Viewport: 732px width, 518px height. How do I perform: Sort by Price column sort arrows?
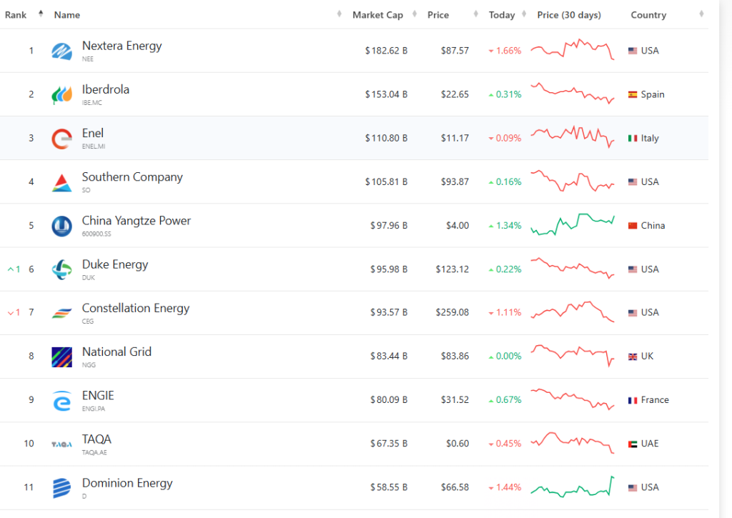pos(475,14)
